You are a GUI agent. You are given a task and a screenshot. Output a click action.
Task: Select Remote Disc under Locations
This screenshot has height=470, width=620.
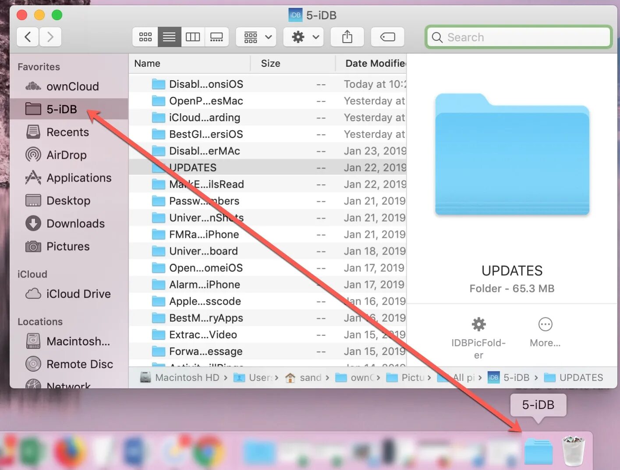click(x=69, y=364)
